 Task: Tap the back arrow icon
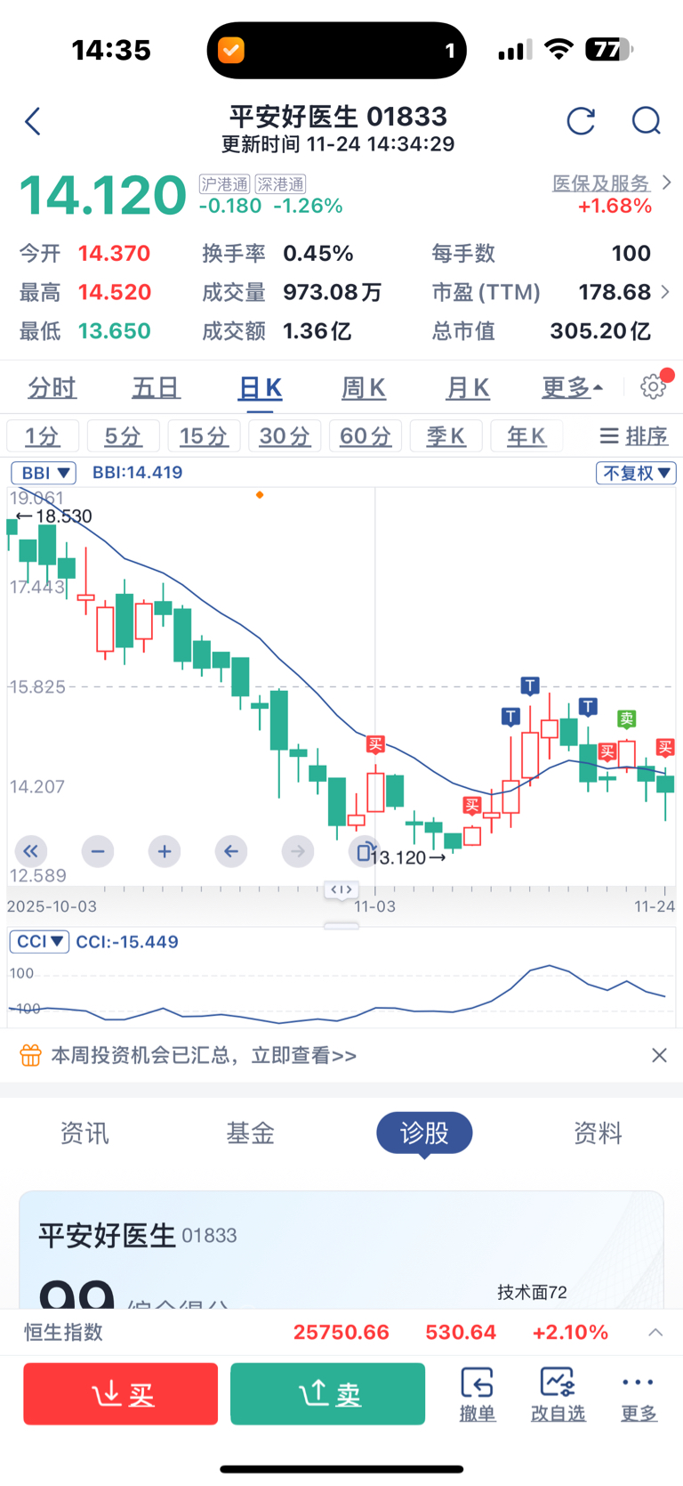click(x=34, y=121)
